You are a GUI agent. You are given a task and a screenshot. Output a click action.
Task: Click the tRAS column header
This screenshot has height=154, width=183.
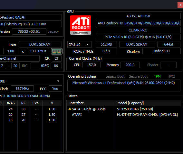click(11, 103)
